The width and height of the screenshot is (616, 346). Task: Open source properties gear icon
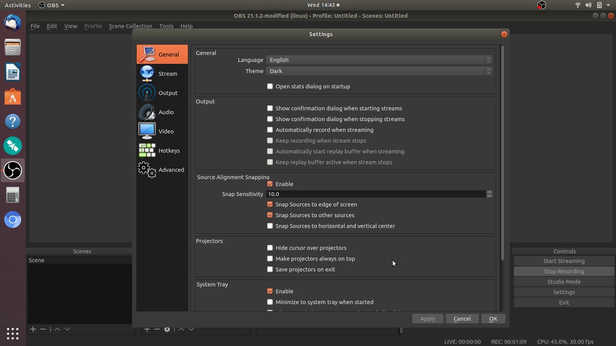[x=167, y=329]
